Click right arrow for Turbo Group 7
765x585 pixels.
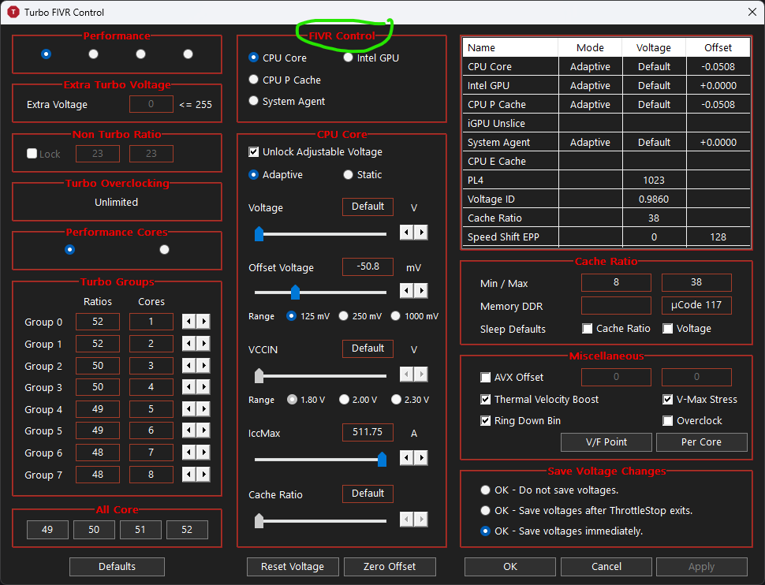pos(204,475)
